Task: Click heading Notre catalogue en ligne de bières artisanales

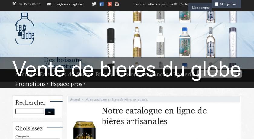Action: click(x=154, y=116)
